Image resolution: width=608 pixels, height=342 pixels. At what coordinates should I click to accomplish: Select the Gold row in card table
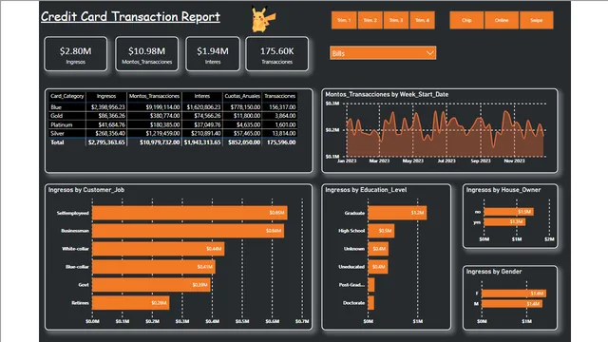pyautogui.click(x=173, y=116)
